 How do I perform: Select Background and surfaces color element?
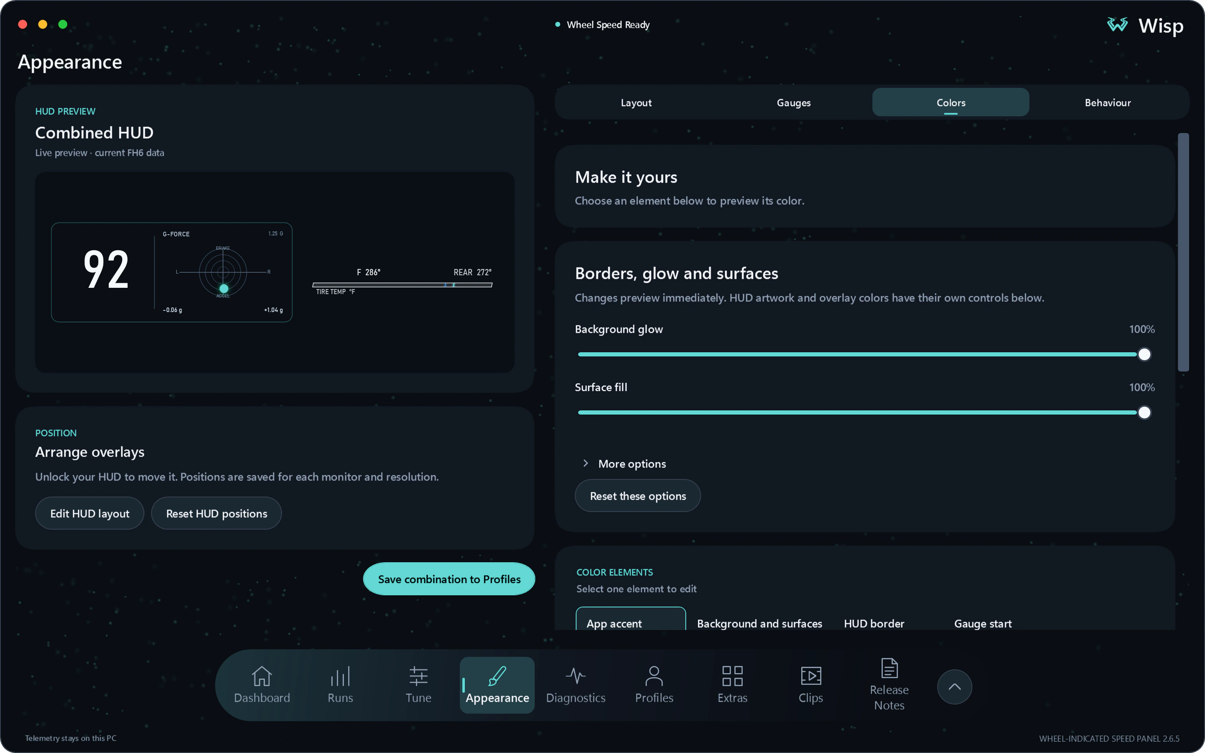tap(759, 623)
